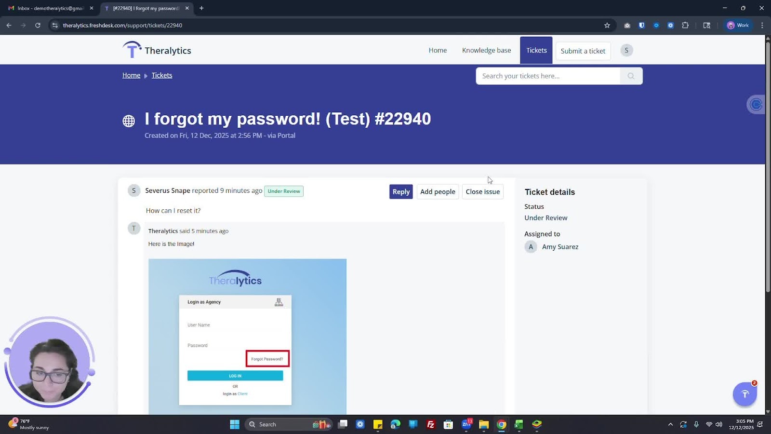This screenshot has width=771, height=434.
Task: Open the user avatar S menu
Action: [x=626, y=50]
